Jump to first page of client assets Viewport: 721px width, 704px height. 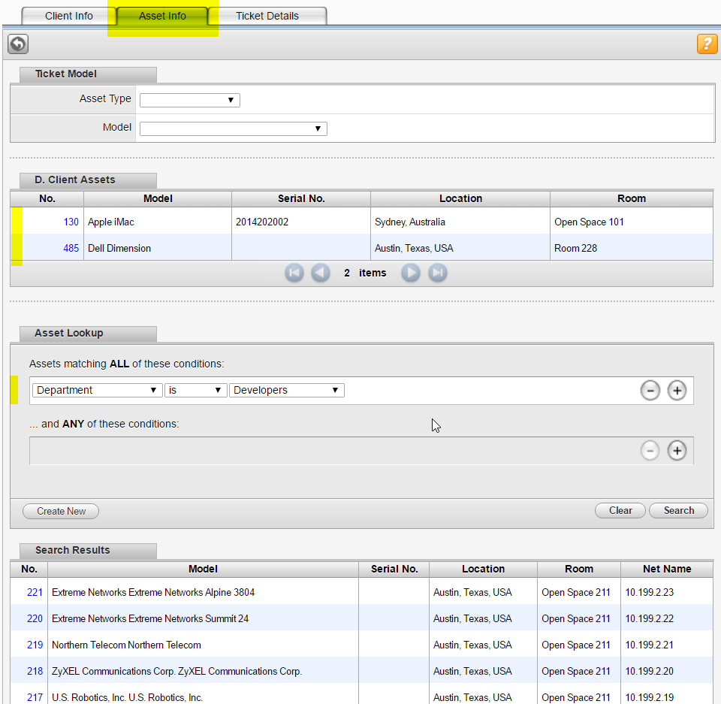tap(294, 273)
